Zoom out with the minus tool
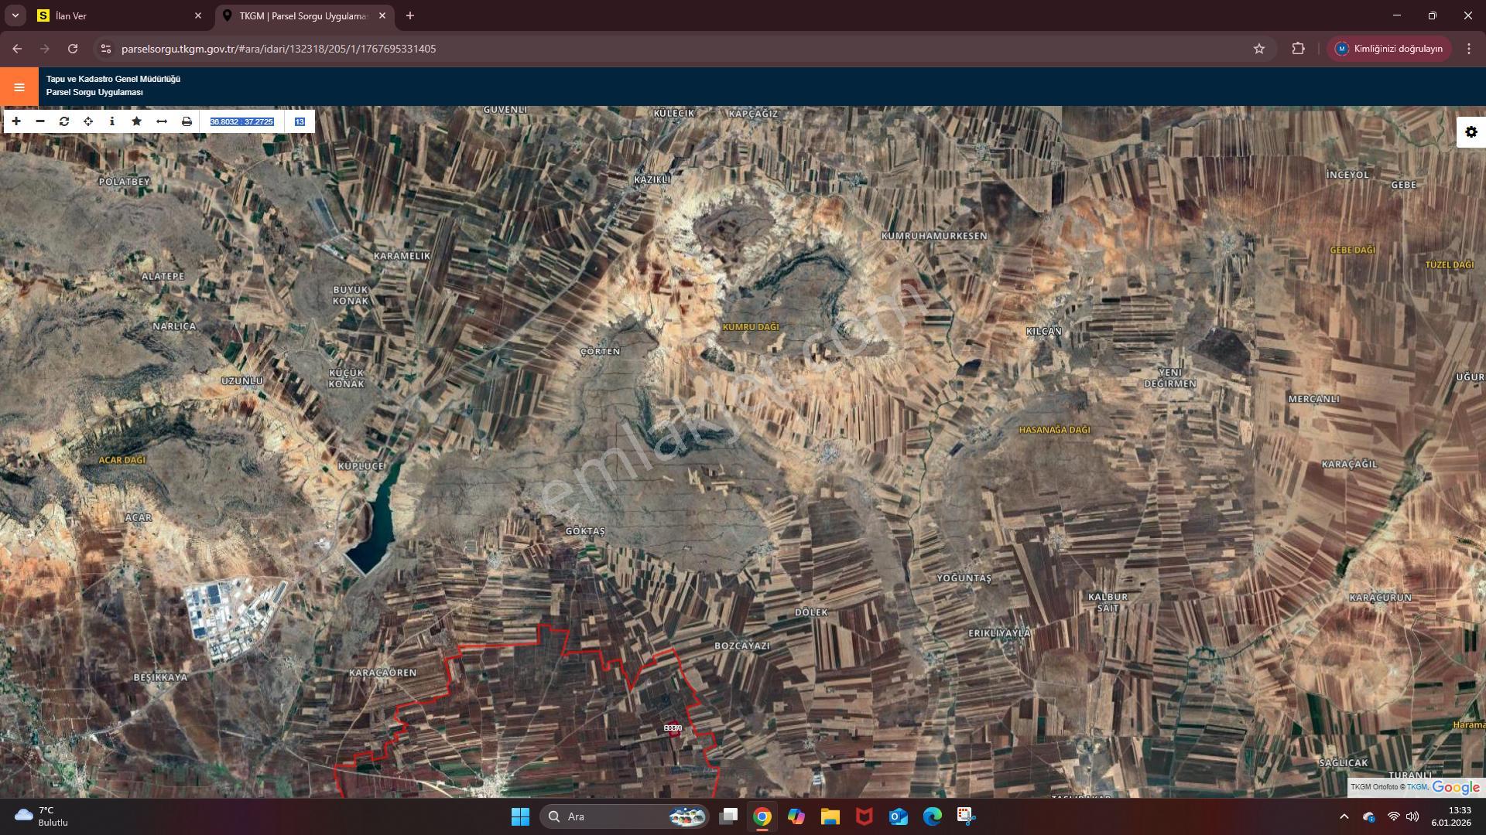This screenshot has width=1486, height=835. (x=40, y=121)
